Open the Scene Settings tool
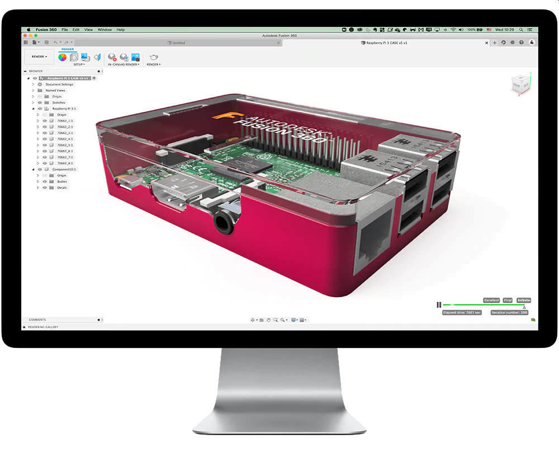This screenshot has height=462, width=559. [x=74, y=58]
